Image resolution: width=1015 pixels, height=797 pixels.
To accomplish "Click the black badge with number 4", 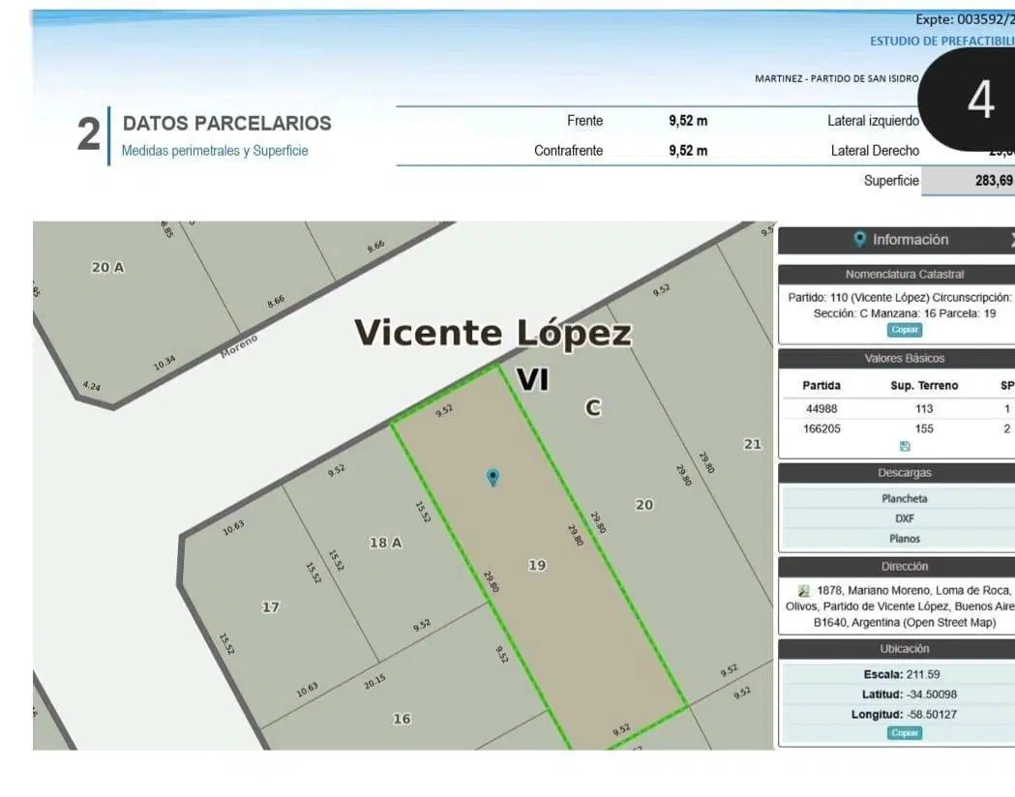I will pyautogui.click(x=971, y=99).
